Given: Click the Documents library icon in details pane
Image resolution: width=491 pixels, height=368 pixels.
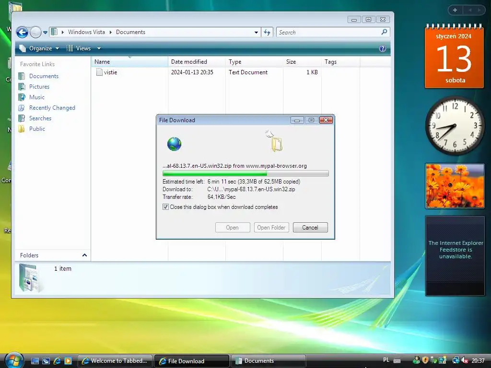Looking at the screenshot, I should (29, 278).
